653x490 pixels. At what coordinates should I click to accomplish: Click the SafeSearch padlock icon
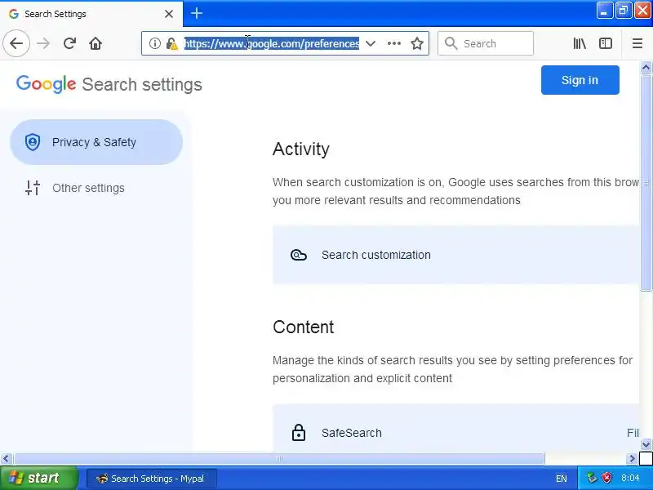pyautogui.click(x=299, y=433)
